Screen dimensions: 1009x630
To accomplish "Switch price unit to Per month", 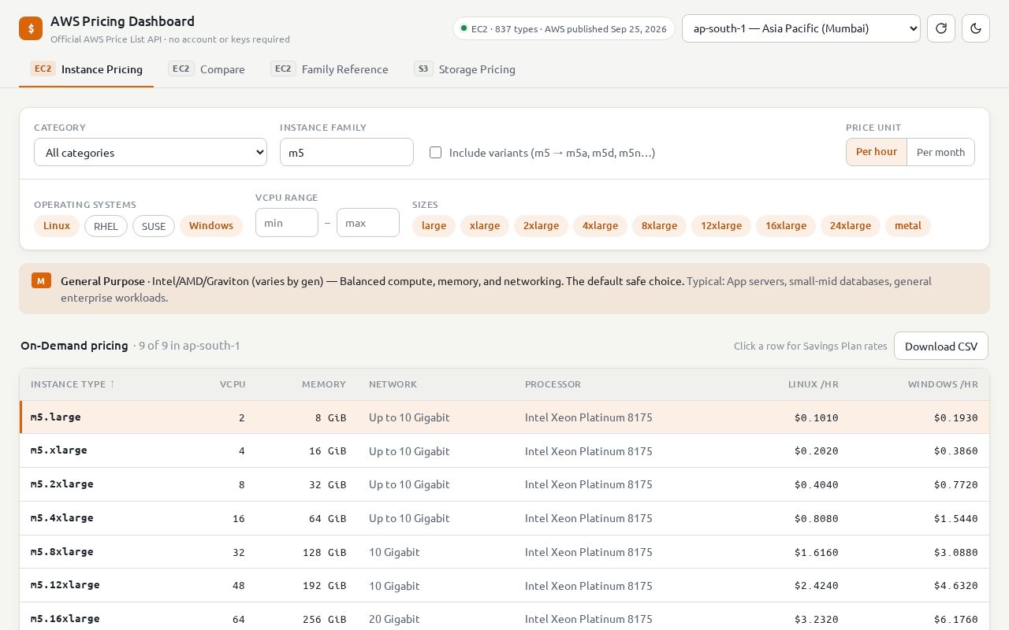I will (x=940, y=152).
